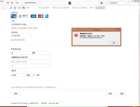Viewport: 140px width, 107px height.
Task: Start playback with the play button
Action: [x=12, y=3]
